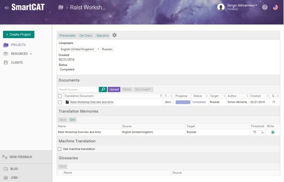Image resolution: width=284 pixels, height=182 pixels.
Task: Click the translation memory name Ralst Workshop Overview and Aims
Action: pos(79,132)
